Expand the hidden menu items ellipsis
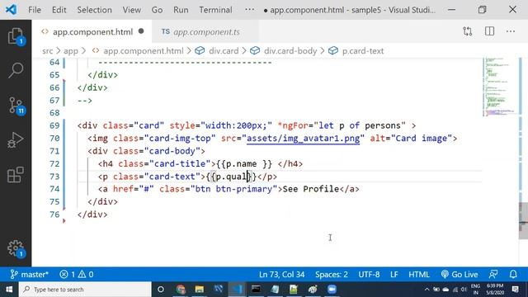Viewport: 528px width, 297px height. [249, 10]
